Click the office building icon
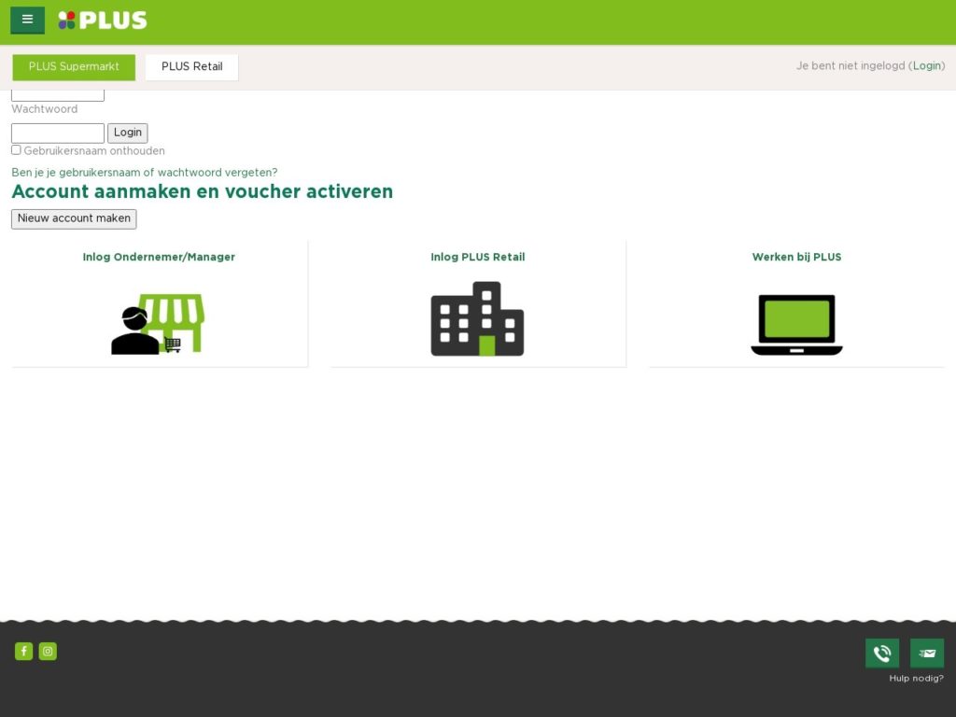The width and height of the screenshot is (956, 717). click(477, 319)
